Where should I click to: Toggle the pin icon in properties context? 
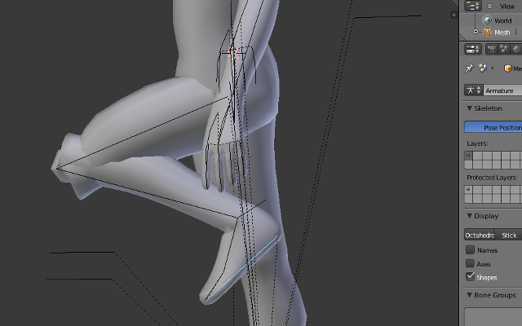pyautogui.click(x=470, y=68)
